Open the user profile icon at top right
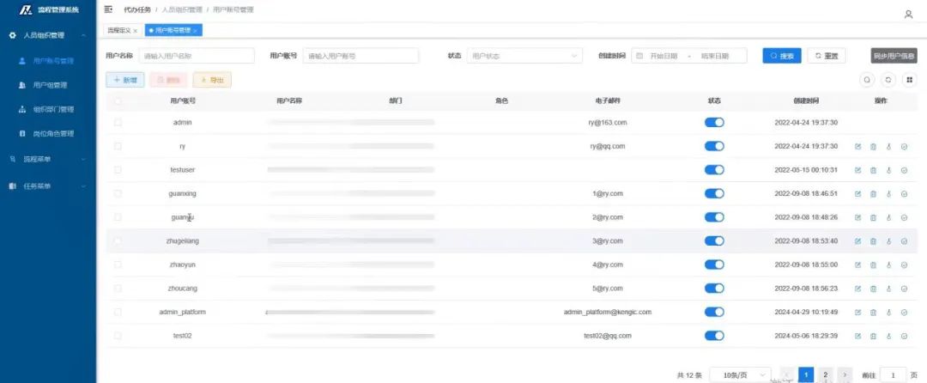The width and height of the screenshot is (927, 383). point(908,15)
